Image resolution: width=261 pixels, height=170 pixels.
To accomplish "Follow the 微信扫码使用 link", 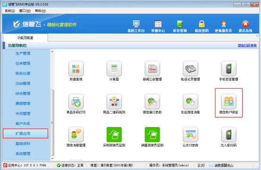I will tap(247, 45).
